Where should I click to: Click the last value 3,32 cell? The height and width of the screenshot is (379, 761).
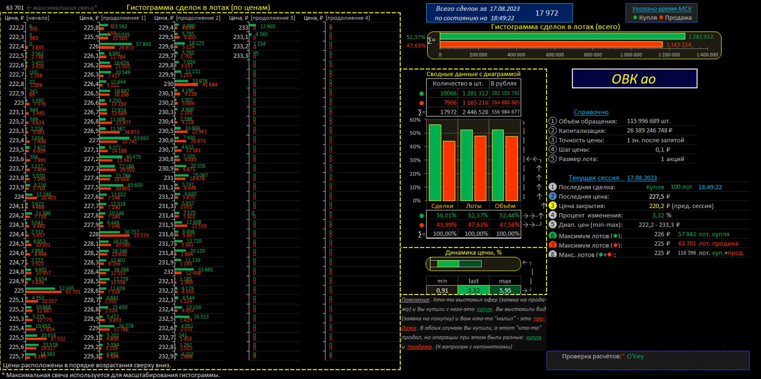pos(474,290)
